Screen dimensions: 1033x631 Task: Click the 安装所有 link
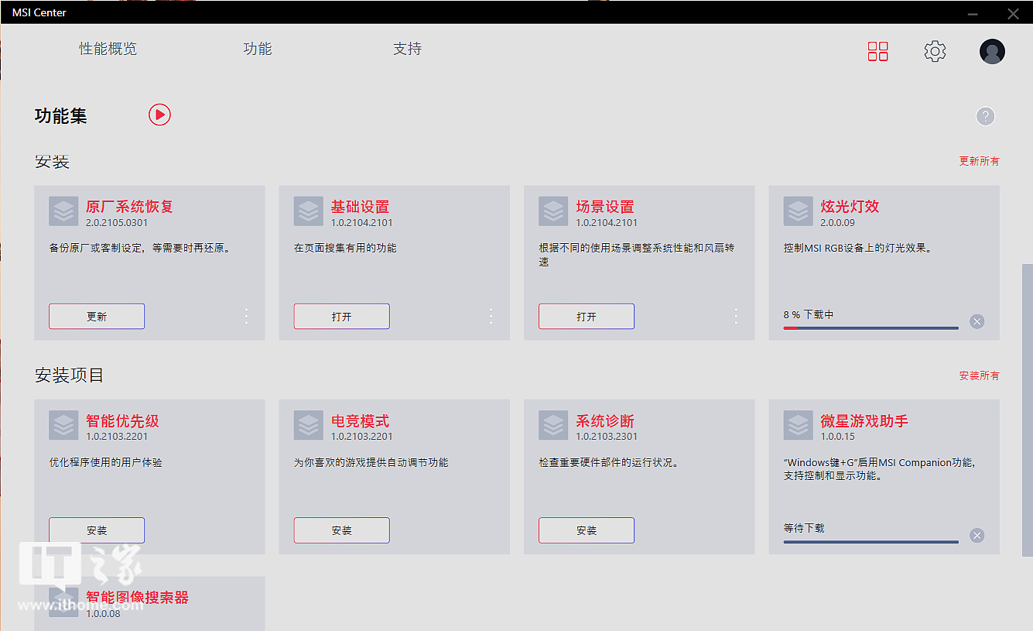[979, 376]
